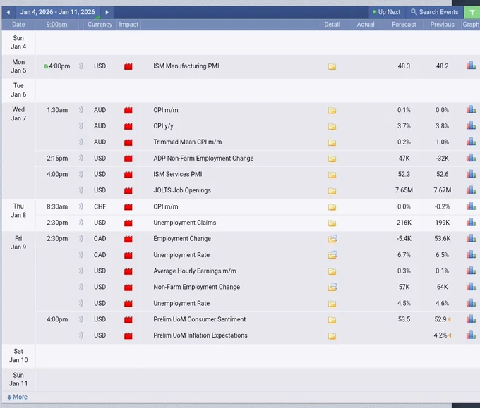Toggle sound alert for AUD CPI m/m
480x408 pixels.
tap(80, 110)
